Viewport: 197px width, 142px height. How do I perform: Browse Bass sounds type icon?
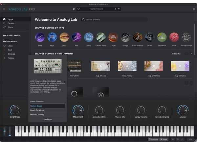pos(40,37)
